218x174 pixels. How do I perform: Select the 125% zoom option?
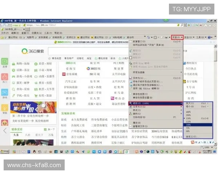(198, 122)
